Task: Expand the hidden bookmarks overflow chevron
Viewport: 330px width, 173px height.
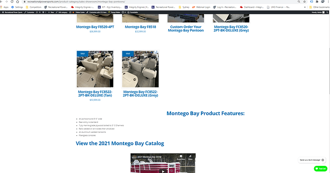Action: [x=305, y=7]
